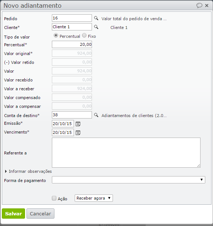Viewport: 213px width, 226px height.
Task: Close the Novo adiantamento dialog
Action: click(x=207, y=6)
